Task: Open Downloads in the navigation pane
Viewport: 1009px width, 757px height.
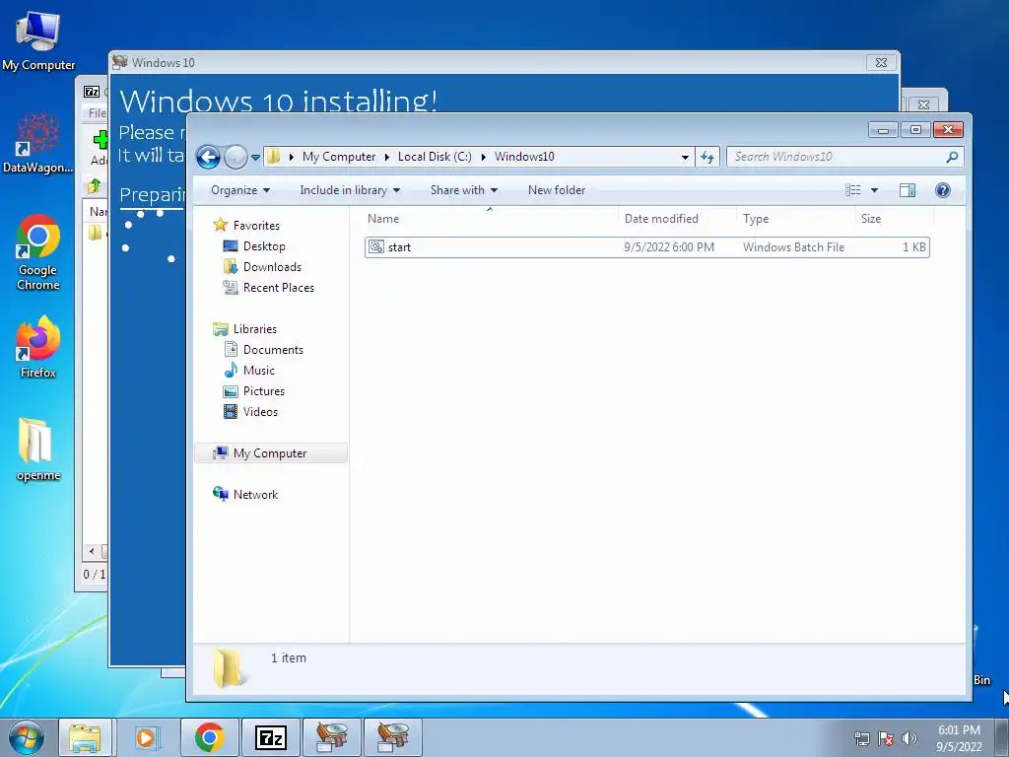Action: 272,266
